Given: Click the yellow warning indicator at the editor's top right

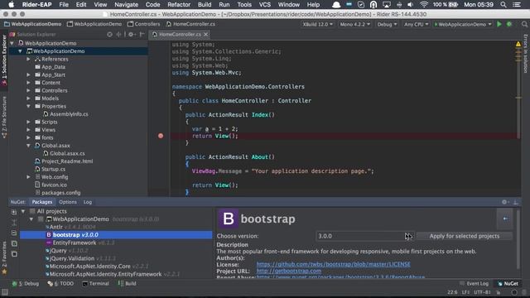Looking at the screenshot, I should [518, 44].
